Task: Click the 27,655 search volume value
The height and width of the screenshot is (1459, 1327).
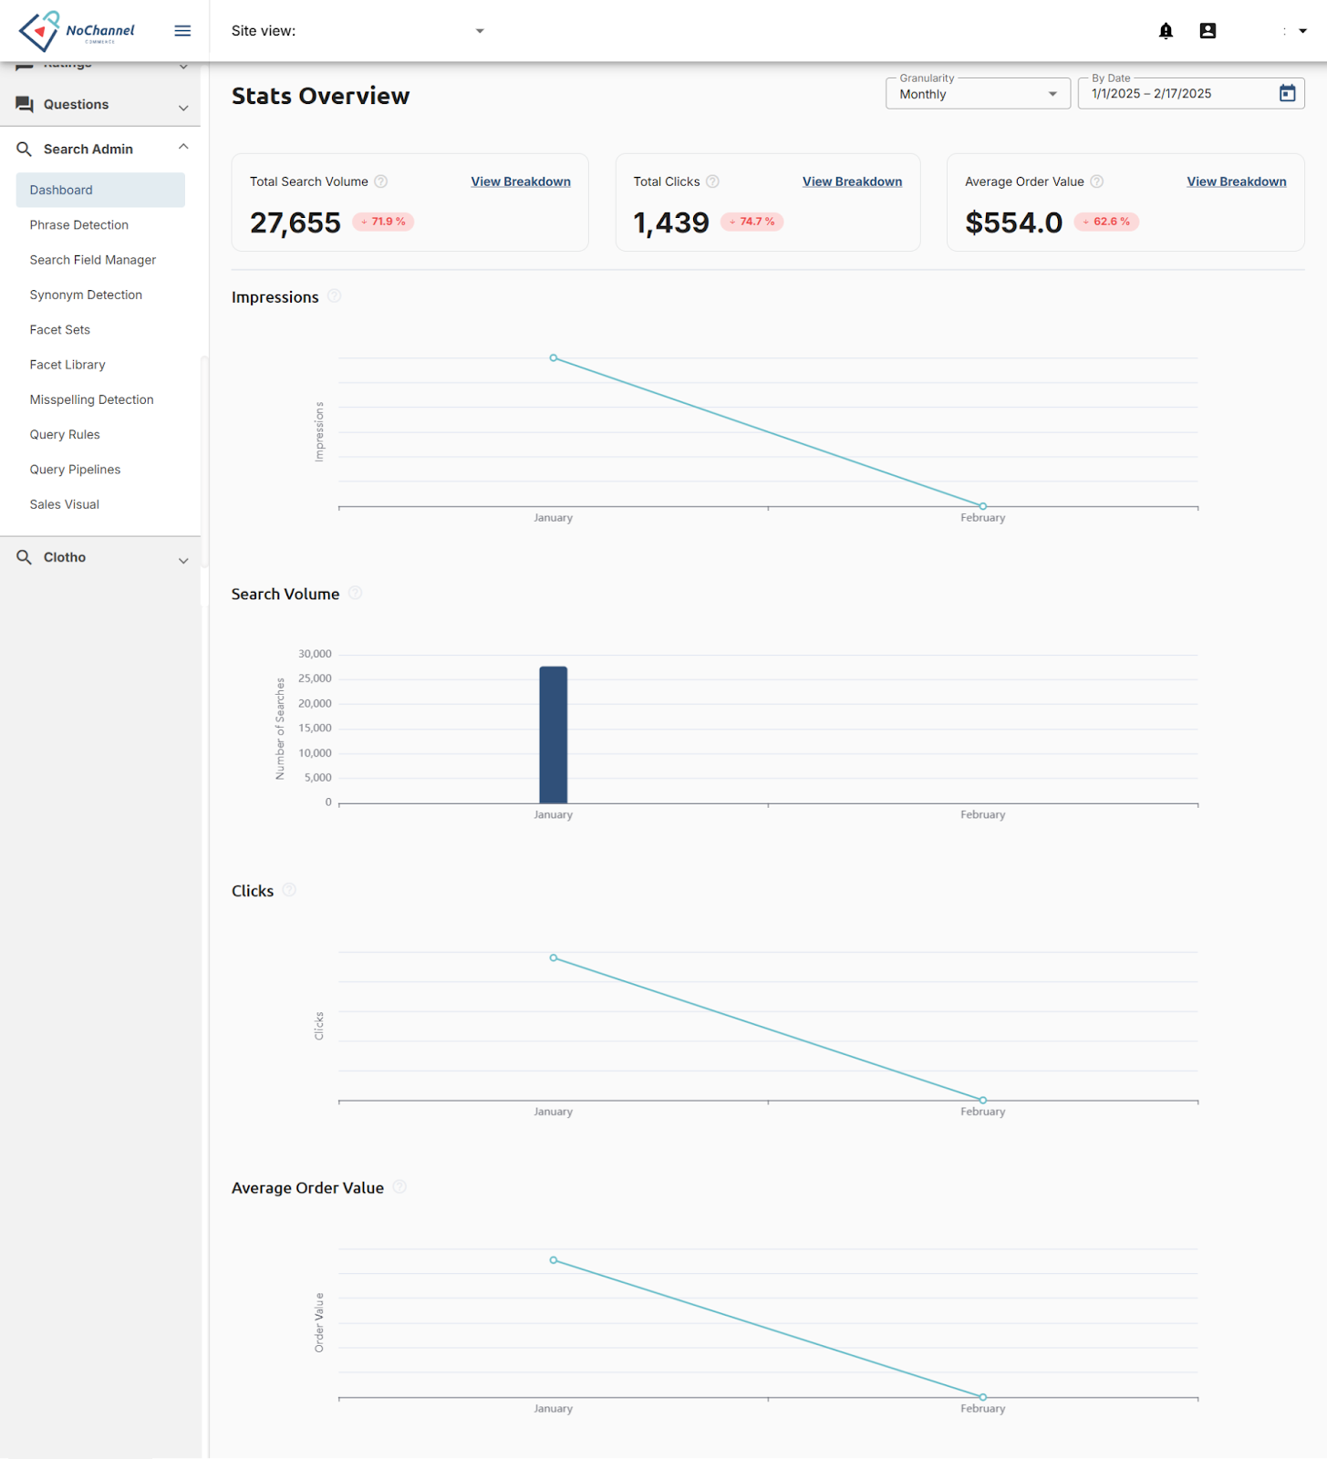Action: 295,222
